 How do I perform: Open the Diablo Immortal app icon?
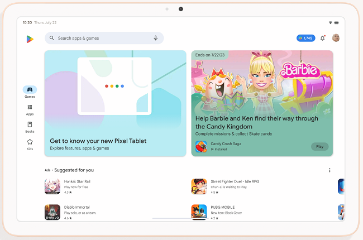point(52,212)
